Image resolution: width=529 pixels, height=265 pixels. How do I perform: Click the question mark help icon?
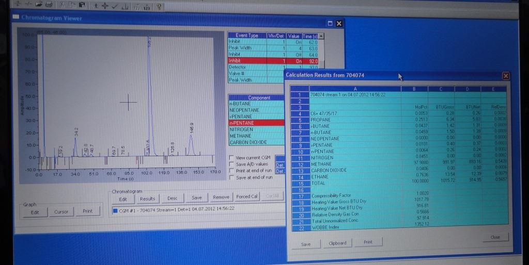click(159, 7)
